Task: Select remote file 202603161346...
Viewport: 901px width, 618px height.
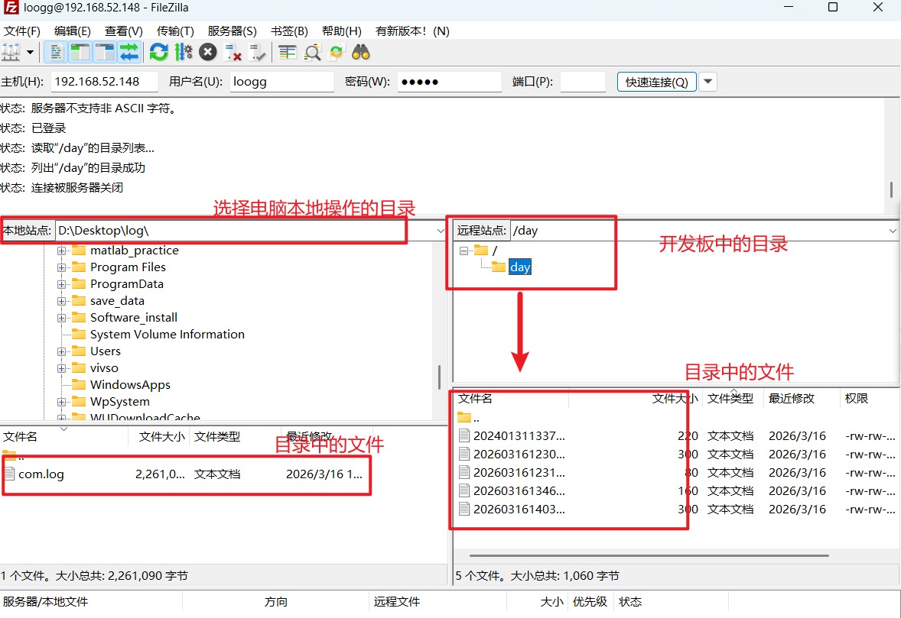Action: pos(519,491)
